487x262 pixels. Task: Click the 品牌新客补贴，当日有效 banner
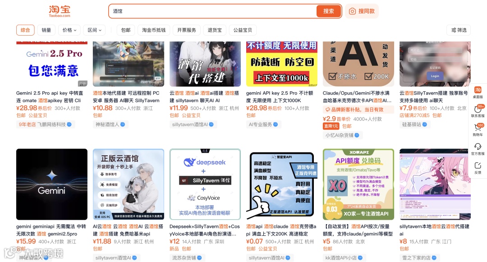(358, 109)
